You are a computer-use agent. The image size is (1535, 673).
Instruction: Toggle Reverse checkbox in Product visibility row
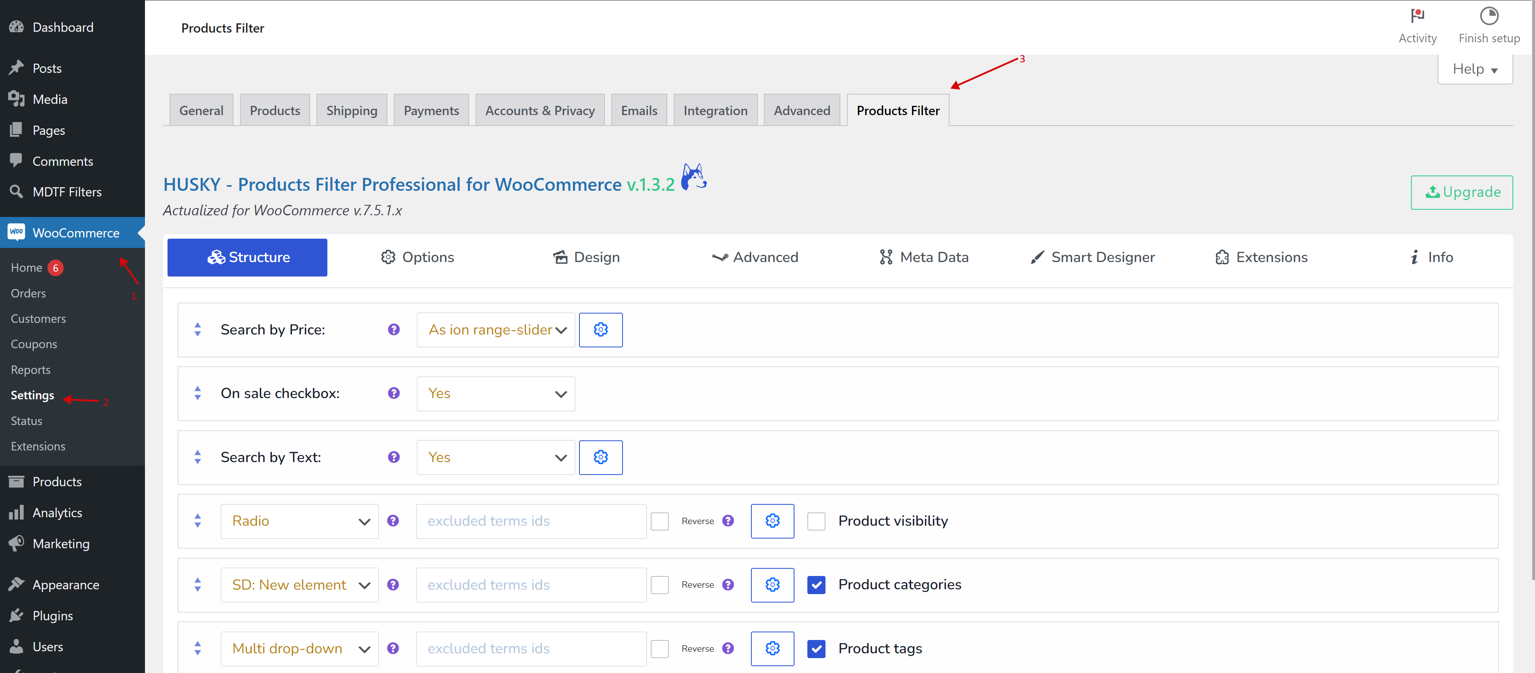click(659, 521)
